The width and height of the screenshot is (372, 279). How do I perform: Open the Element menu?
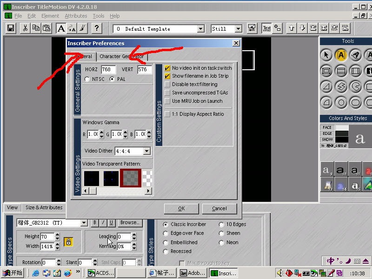pos(50,16)
